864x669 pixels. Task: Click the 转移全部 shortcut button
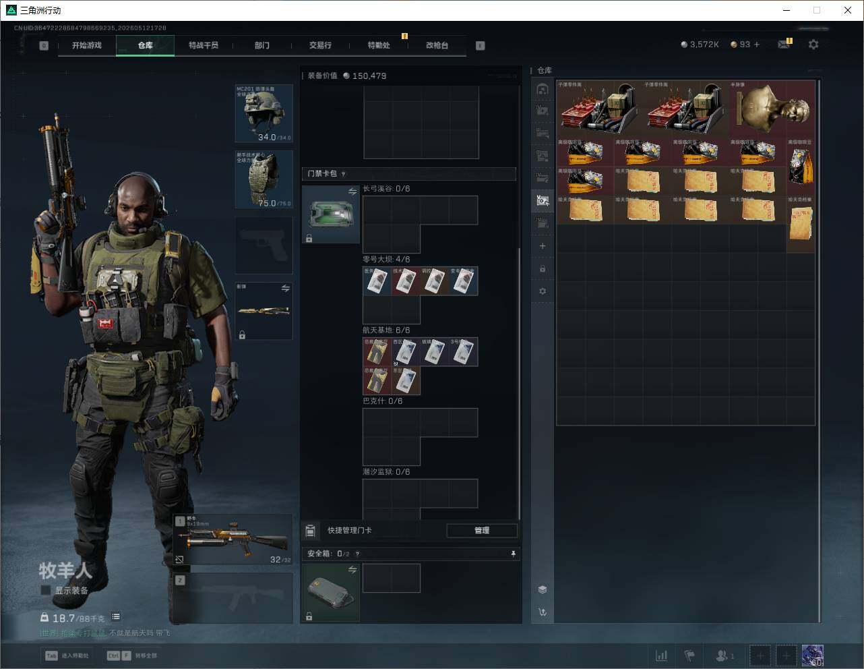(132, 656)
